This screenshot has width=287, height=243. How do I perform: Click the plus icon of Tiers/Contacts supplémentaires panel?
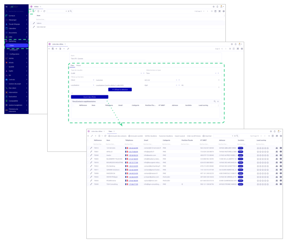click(x=218, y=101)
